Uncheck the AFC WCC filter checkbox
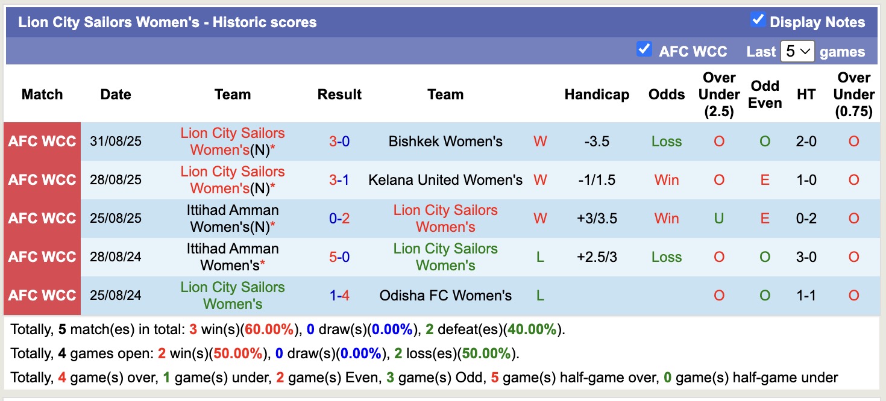The height and width of the screenshot is (401, 886). point(644,49)
